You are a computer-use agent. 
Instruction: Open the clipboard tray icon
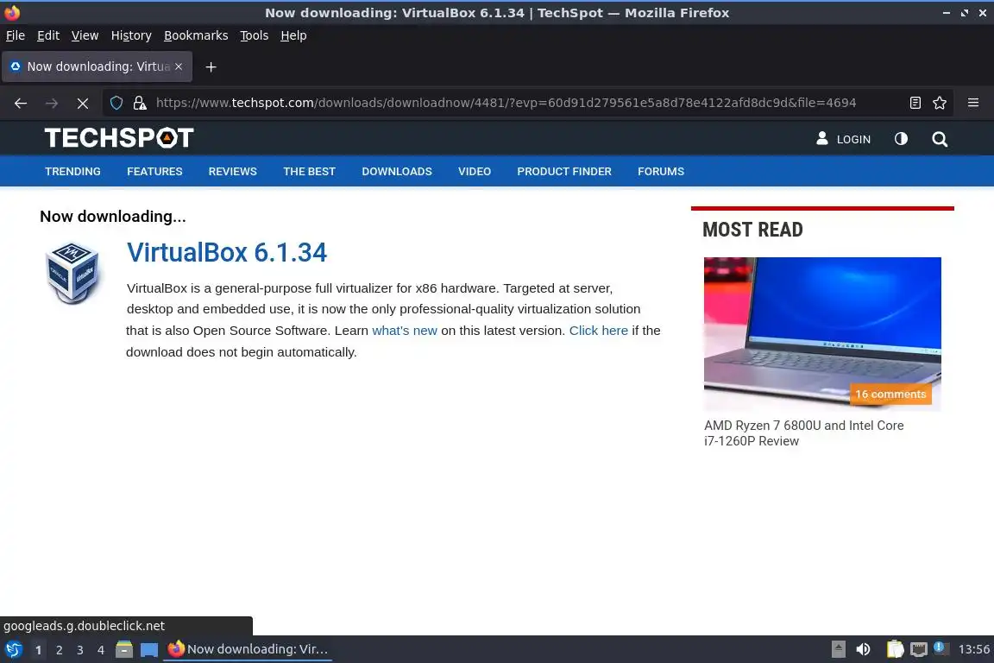[895, 649]
